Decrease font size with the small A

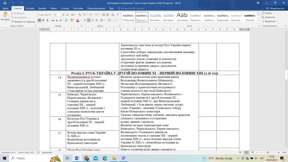coord(67,15)
